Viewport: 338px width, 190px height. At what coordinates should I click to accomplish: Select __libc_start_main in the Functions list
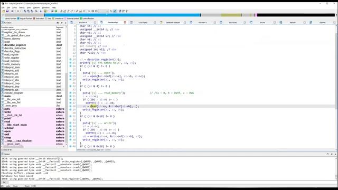point(15,125)
